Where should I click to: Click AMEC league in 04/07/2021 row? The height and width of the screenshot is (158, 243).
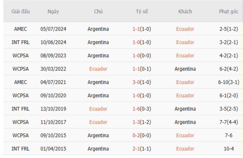[x=20, y=82]
